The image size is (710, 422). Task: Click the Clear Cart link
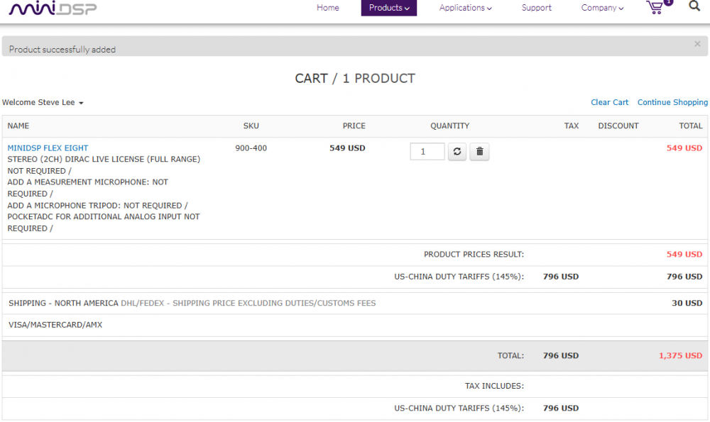point(609,103)
